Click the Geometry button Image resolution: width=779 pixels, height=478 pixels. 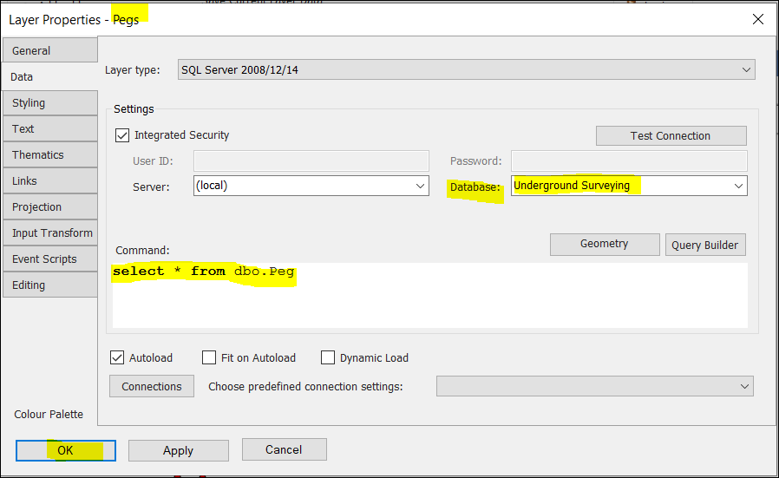point(604,244)
